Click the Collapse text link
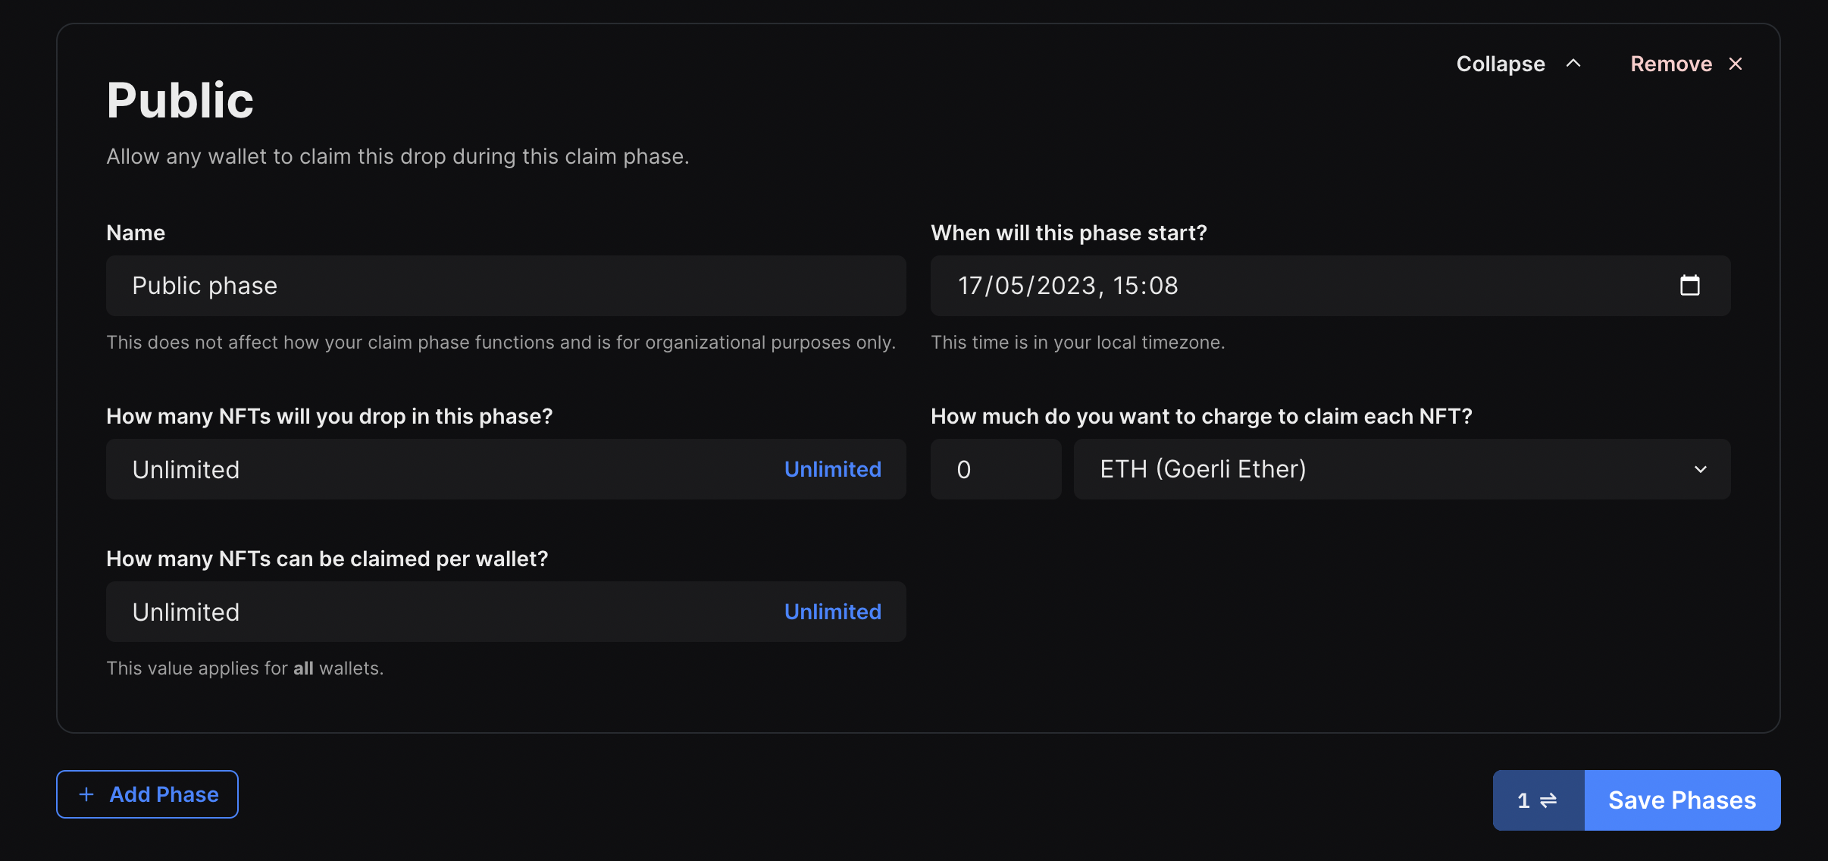Viewport: 1828px width, 861px height. click(x=1499, y=63)
